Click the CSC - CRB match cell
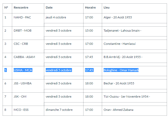The image size is (168, 117). tap(21, 44)
